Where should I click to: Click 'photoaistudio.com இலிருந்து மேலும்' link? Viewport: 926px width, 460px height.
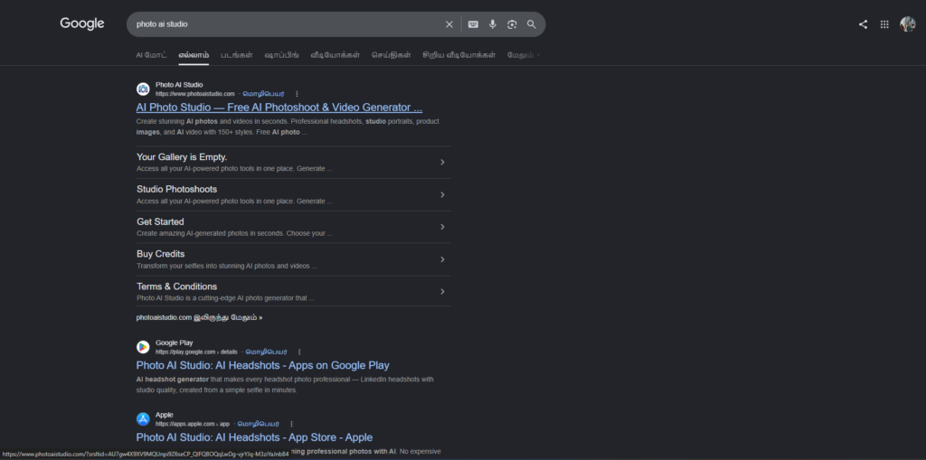(199, 318)
